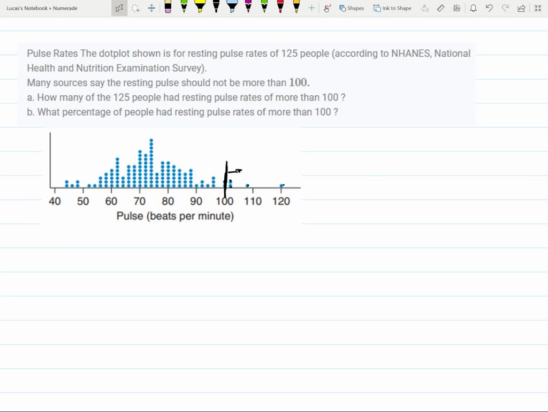Pick the yellow Highlighter pen
Image resolution: width=548 pixels, height=412 pixels.
tap(200, 8)
